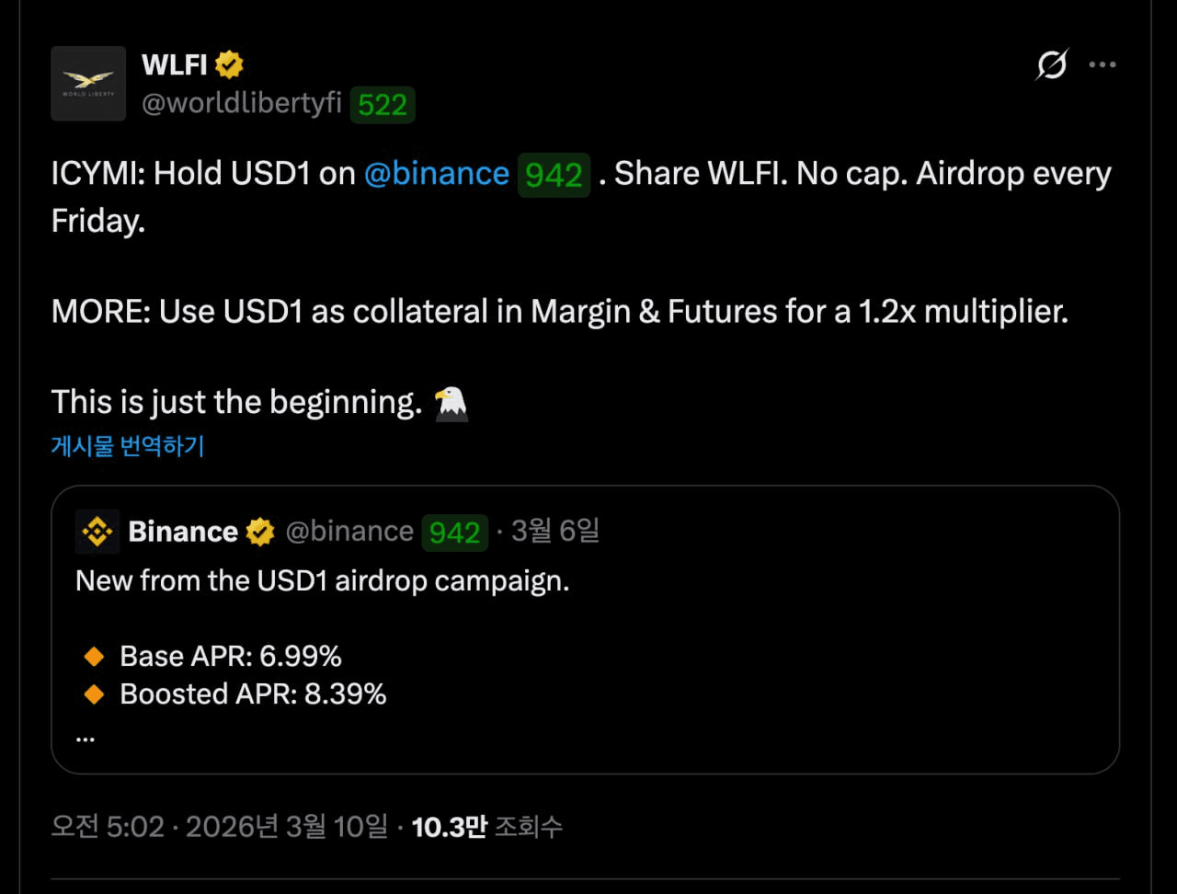The height and width of the screenshot is (894, 1177).
Task: Follow the blue @binance mention link
Action: [436, 174]
